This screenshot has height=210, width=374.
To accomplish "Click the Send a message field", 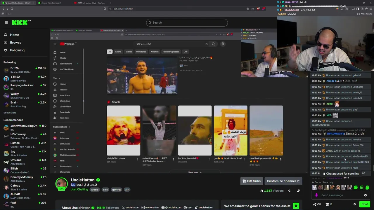I will click(340, 195).
